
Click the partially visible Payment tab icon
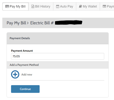[x=104, y=6]
